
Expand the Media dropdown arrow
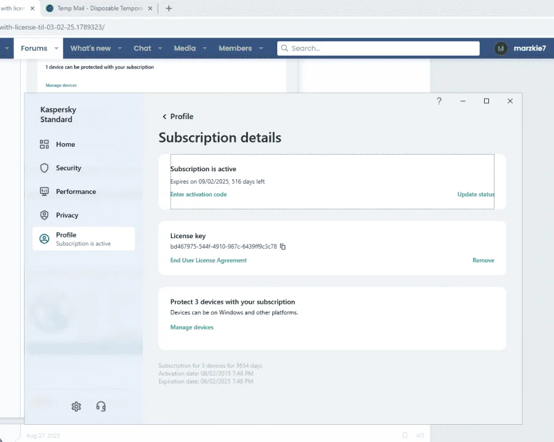(x=204, y=48)
